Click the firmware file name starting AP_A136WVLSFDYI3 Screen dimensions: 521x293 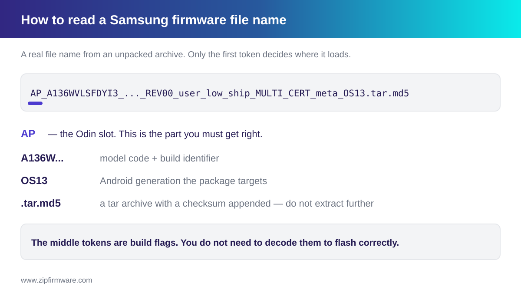[x=220, y=93]
